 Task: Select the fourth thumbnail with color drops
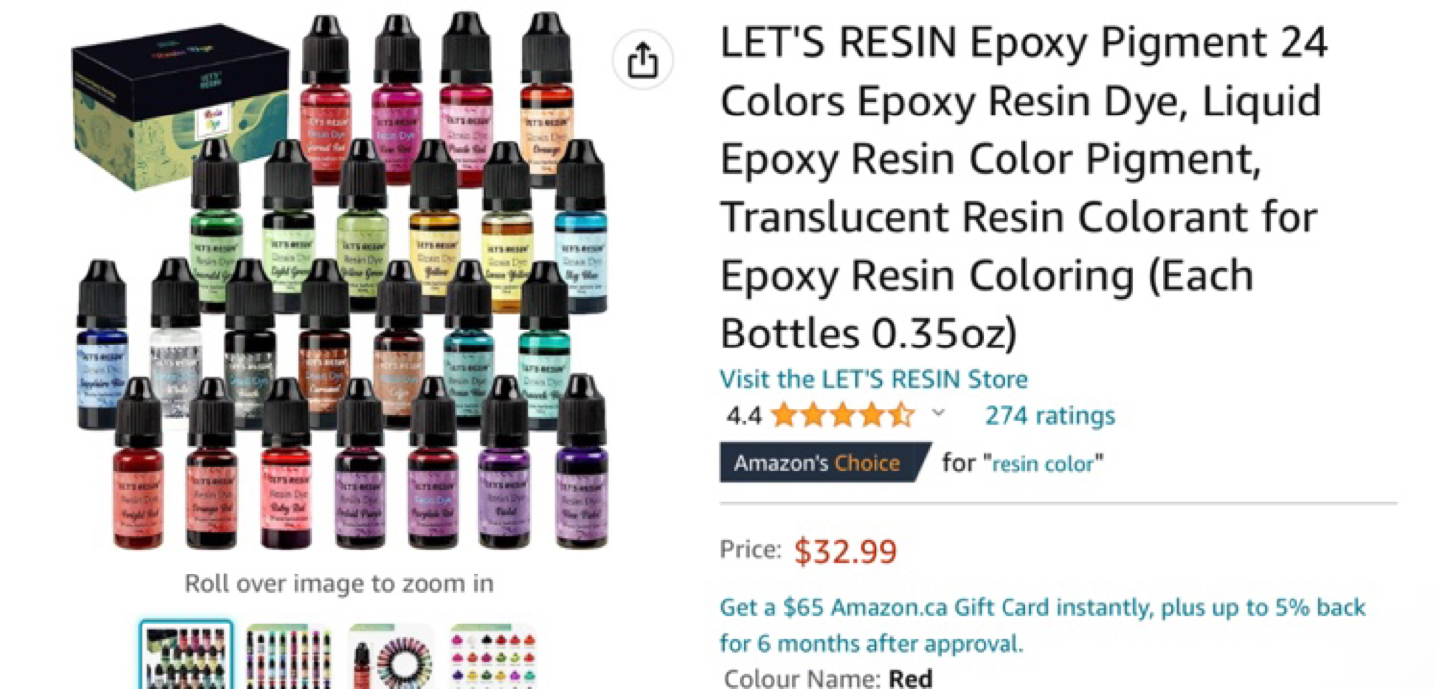click(x=492, y=657)
